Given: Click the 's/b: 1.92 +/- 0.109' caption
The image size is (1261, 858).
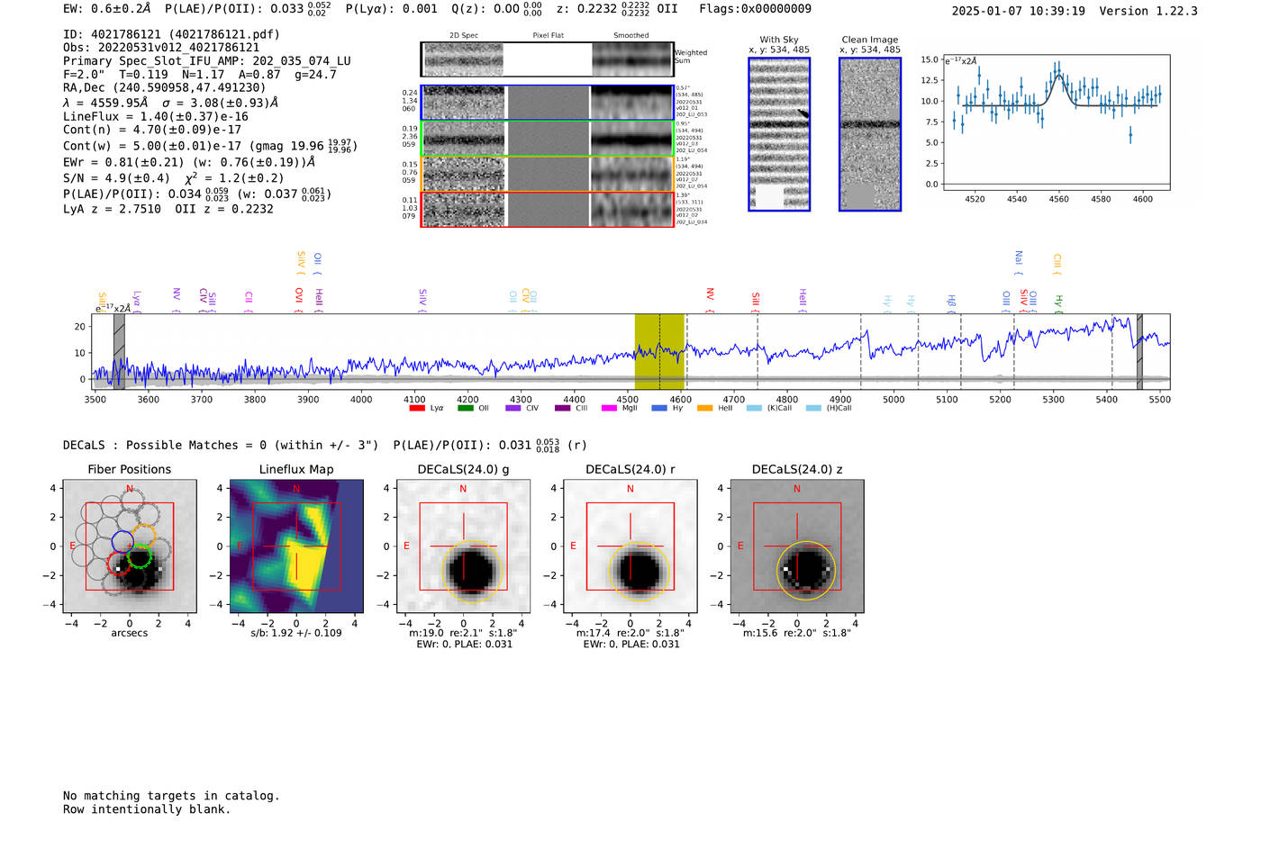Looking at the screenshot, I should point(296,633).
